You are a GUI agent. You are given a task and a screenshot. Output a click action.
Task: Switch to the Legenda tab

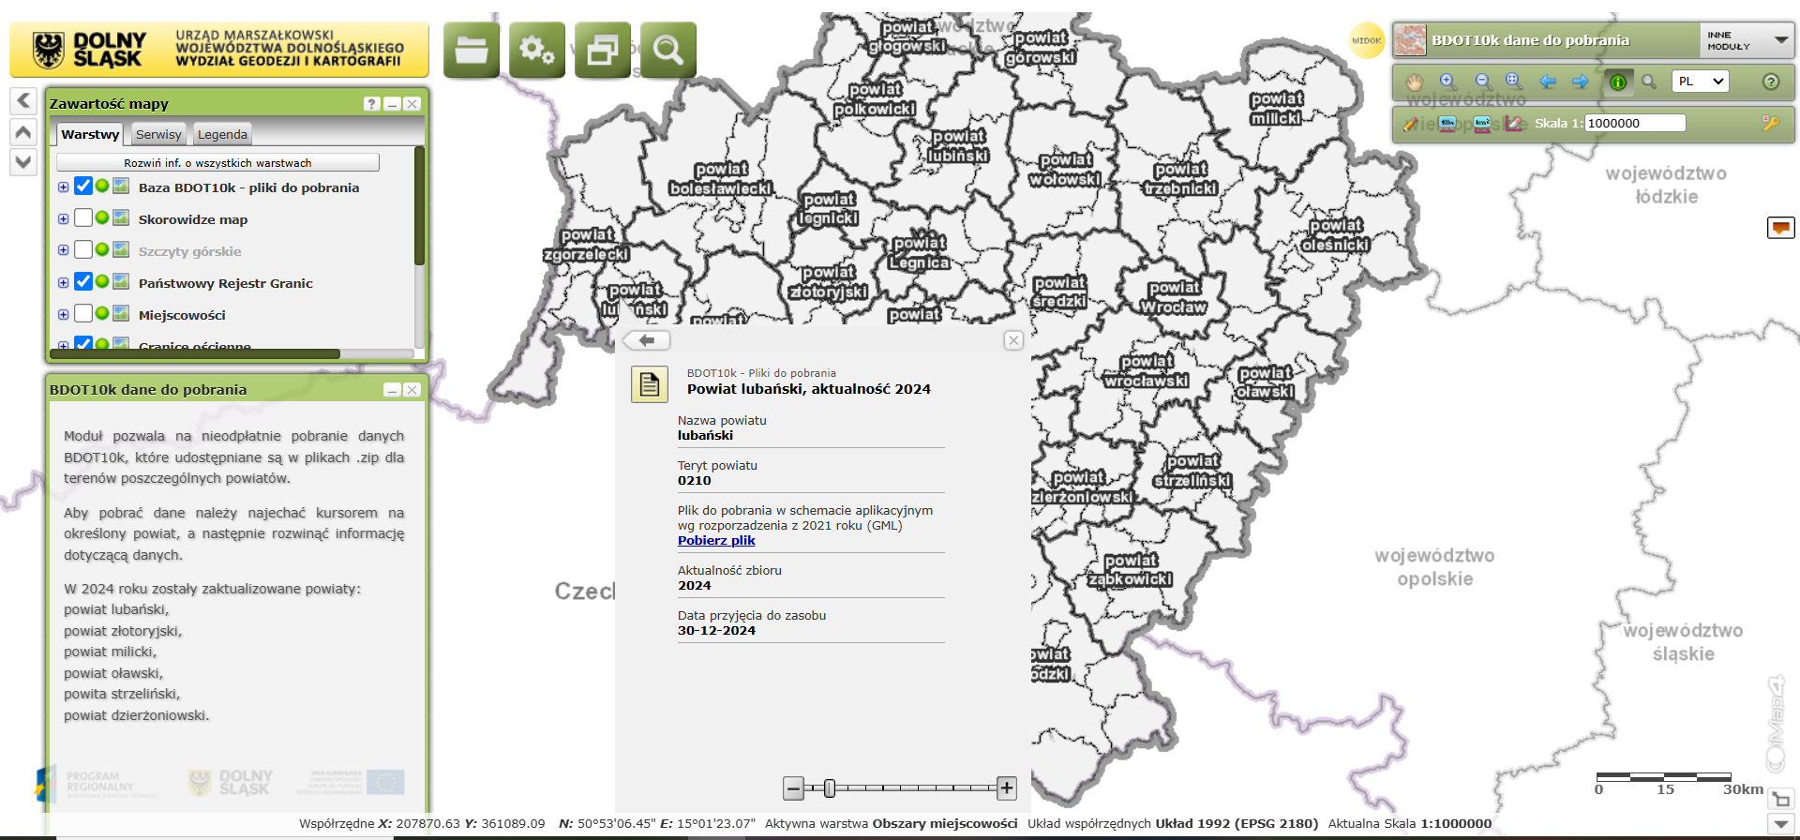[x=222, y=134]
